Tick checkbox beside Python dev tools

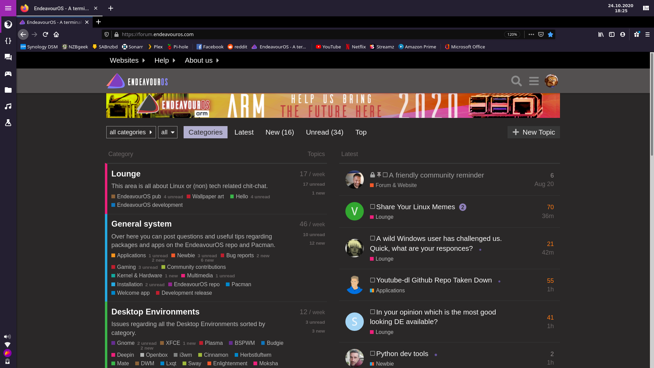pos(372,353)
